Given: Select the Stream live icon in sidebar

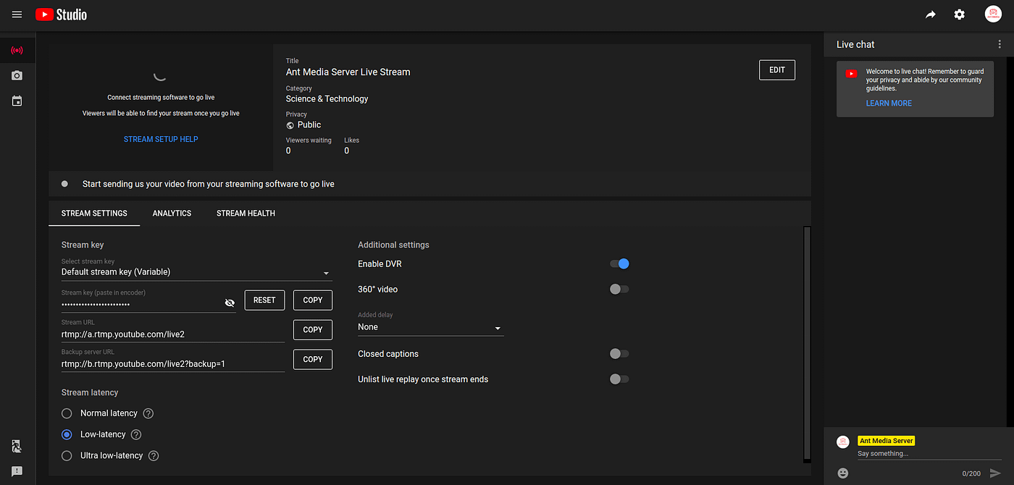Looking at the screenshot, I should coord(17,51).
